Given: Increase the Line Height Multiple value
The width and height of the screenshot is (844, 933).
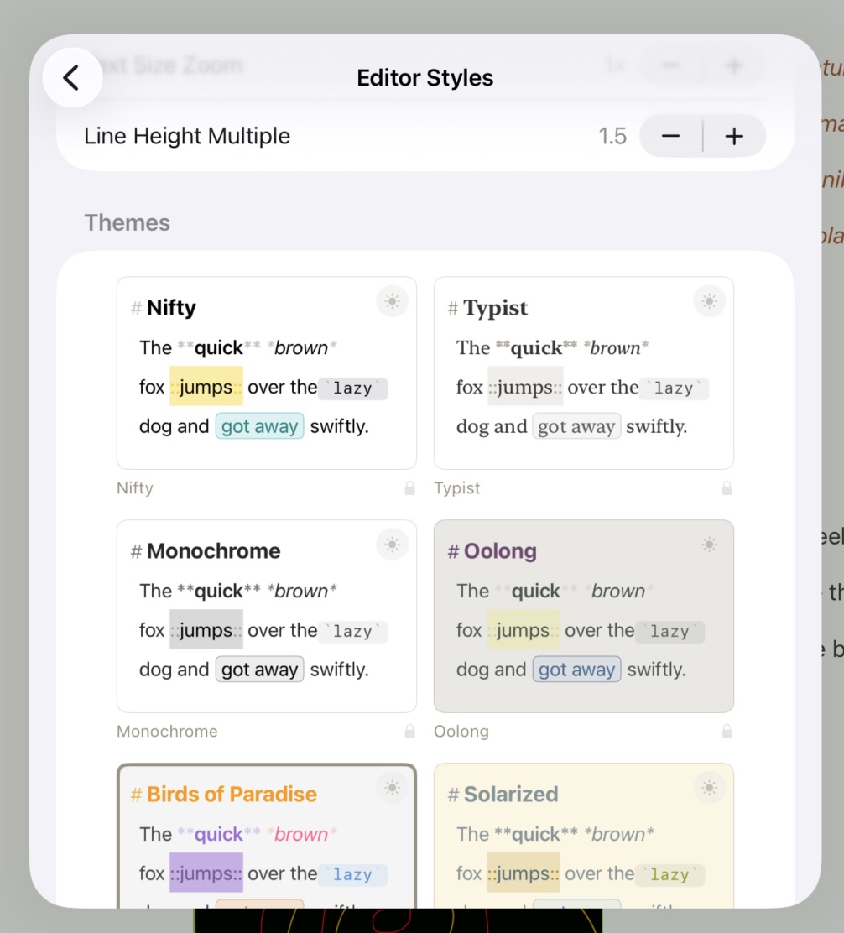Looking at the screenshot, I should coord(733,135).
